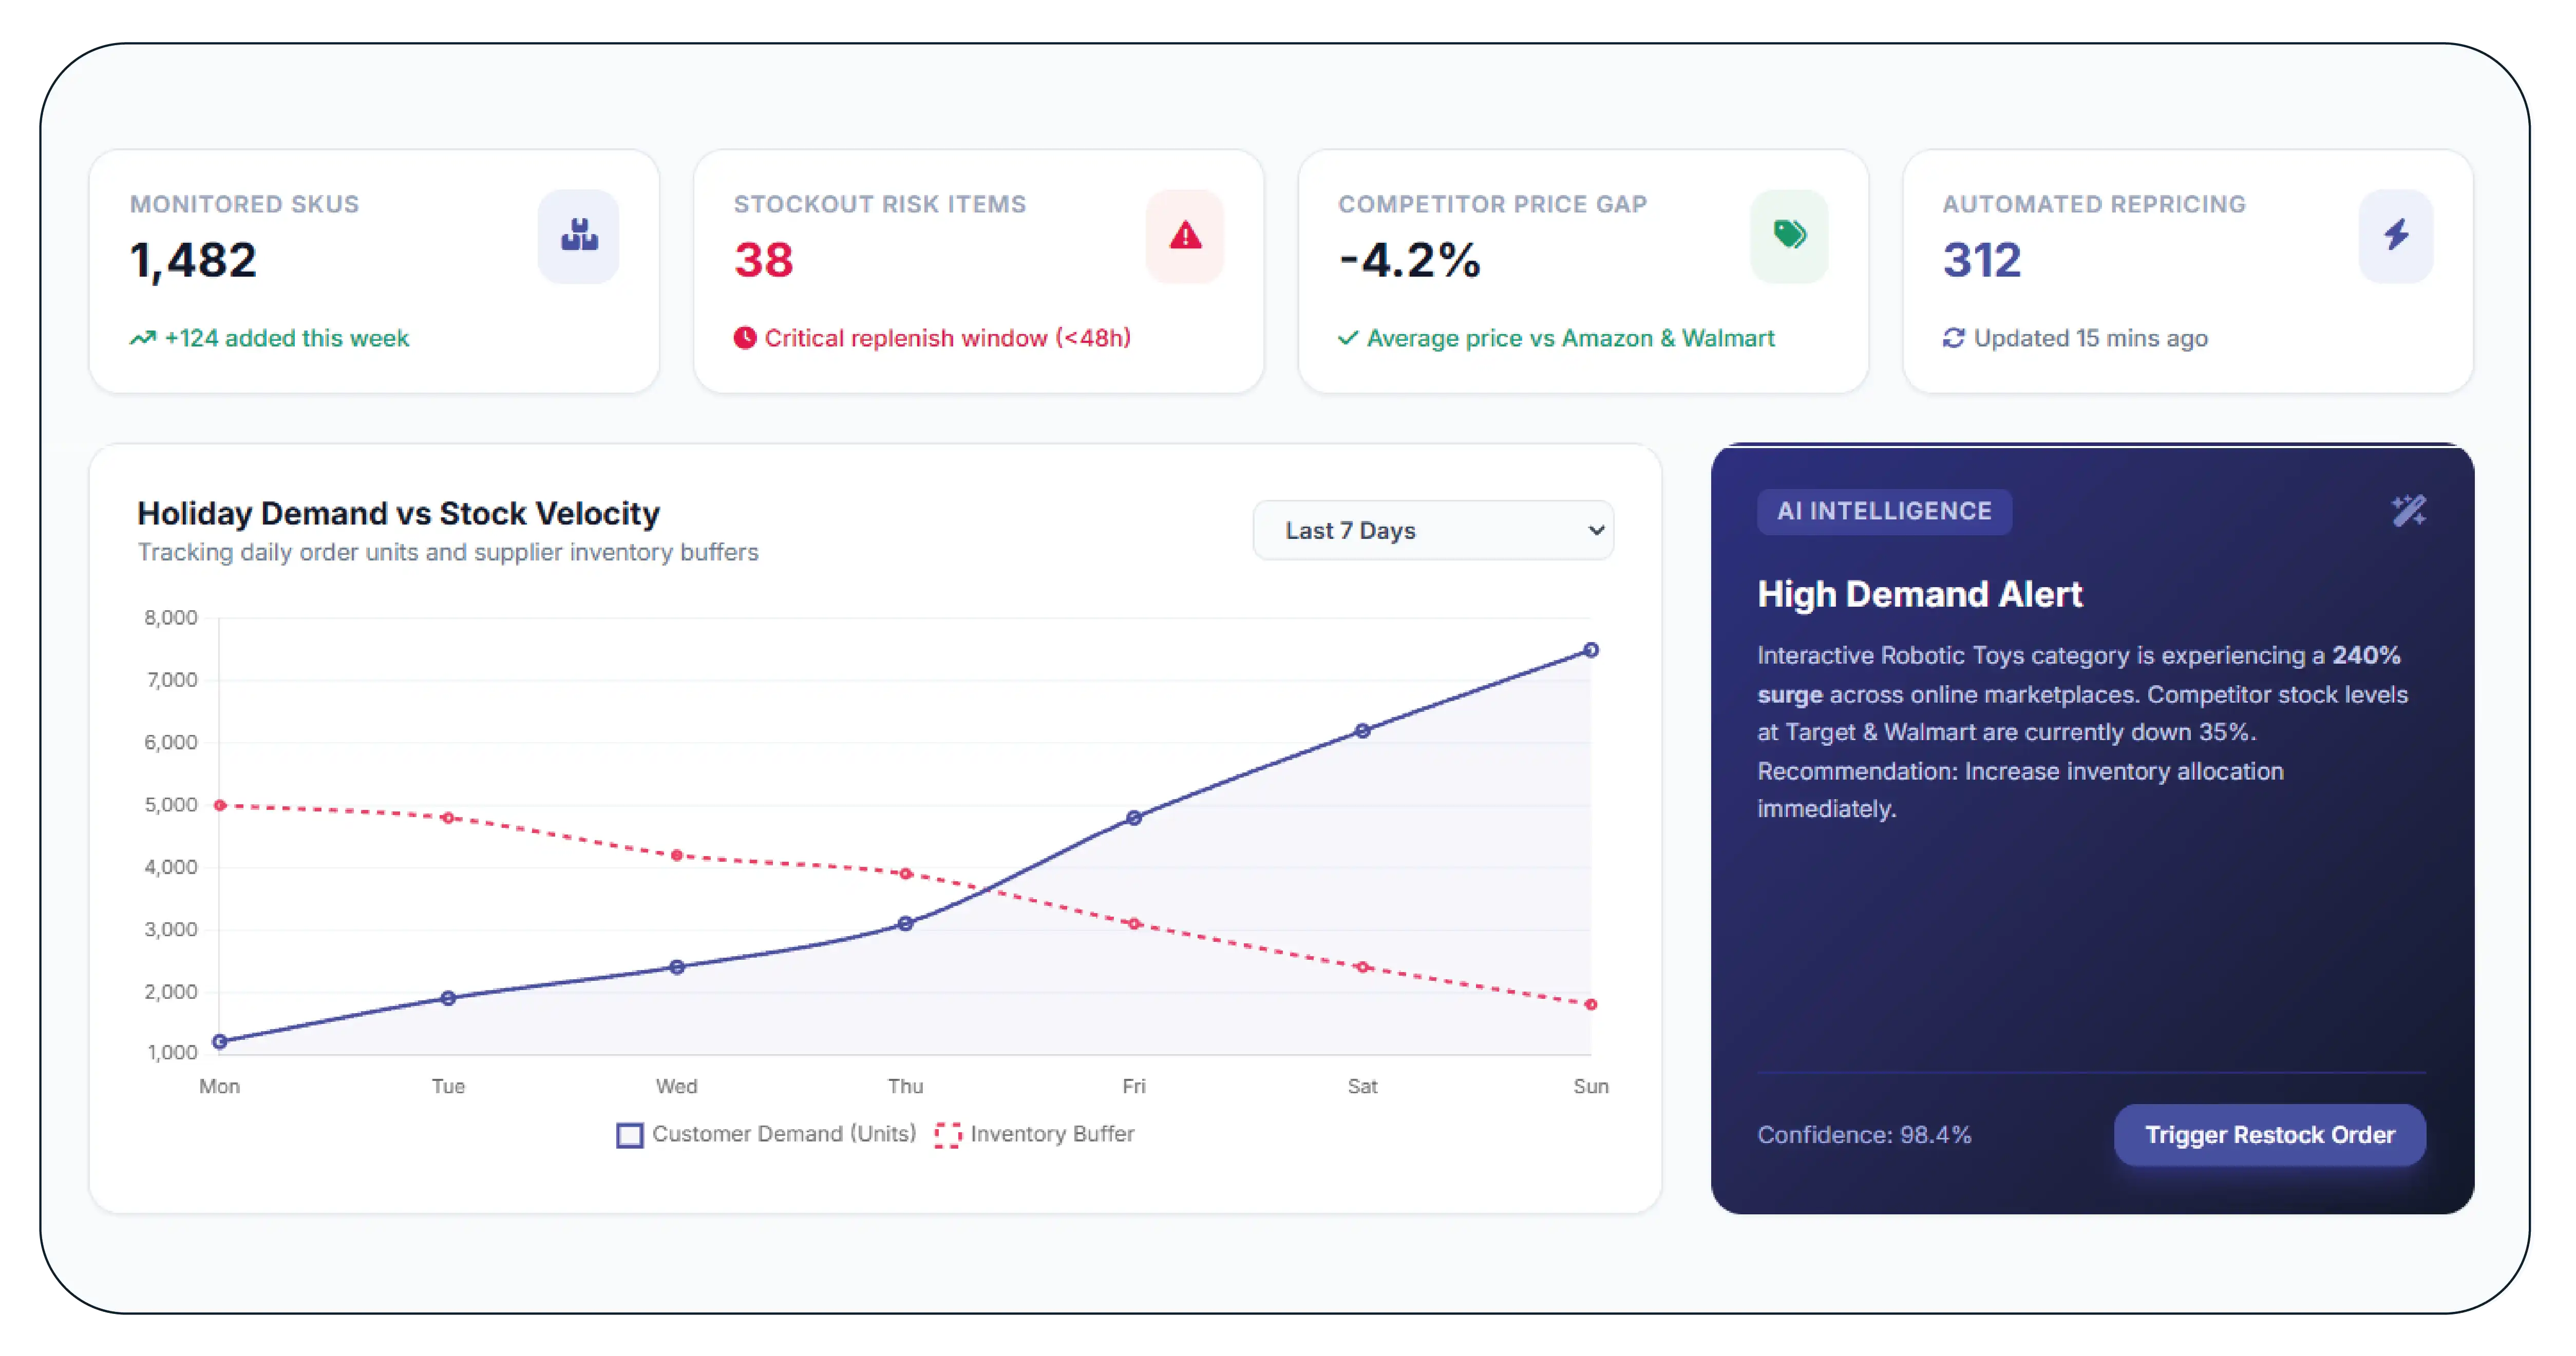Click the boxes icon on Monitored SKUs card

click(579, 236)
